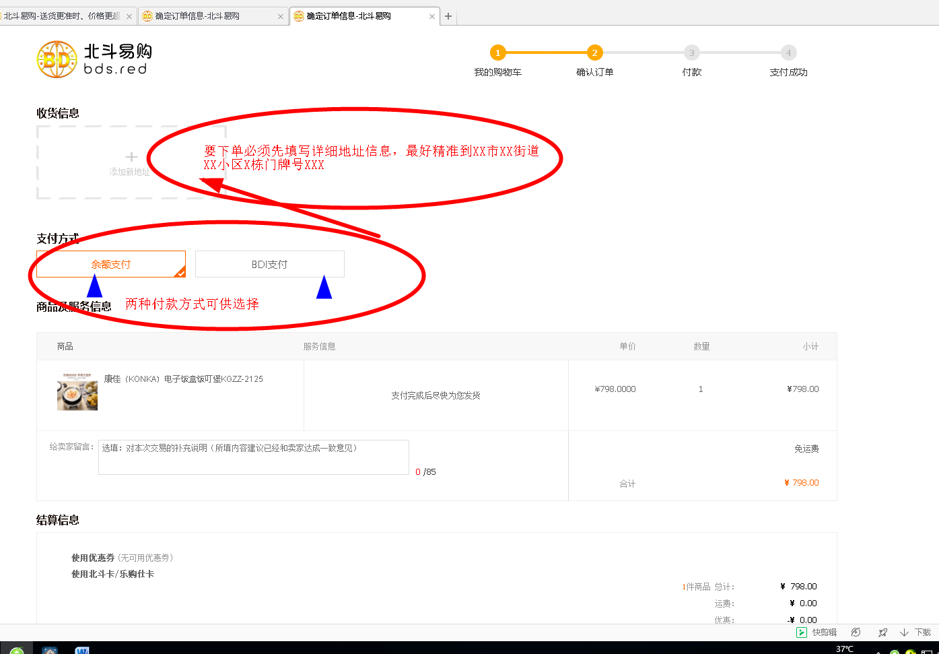
Task: Click step 1 circle 我的购物车
Action: click(x=497, y=53)
